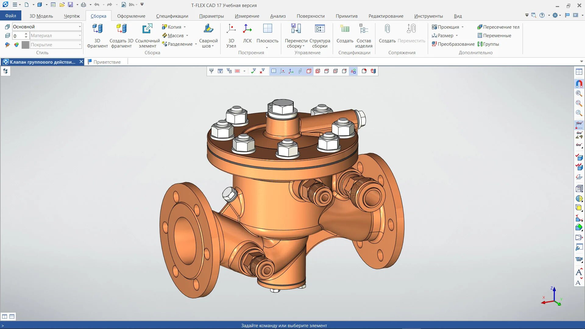The width and height of the screenshot is (585, 329).
Task: Increase the level spinner value
Action: tap(26, 34)
